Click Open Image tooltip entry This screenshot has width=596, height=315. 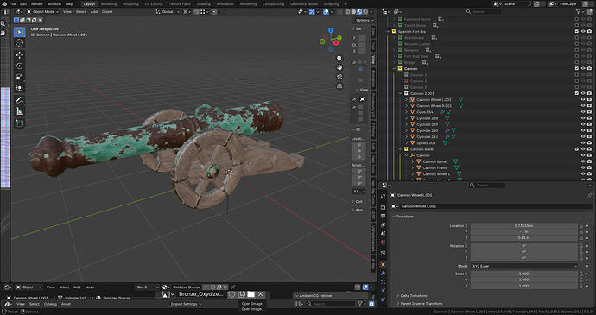pos(251,304)
